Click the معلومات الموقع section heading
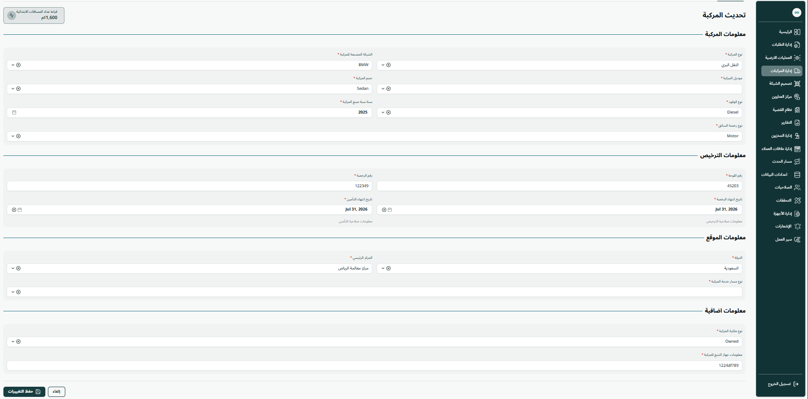 click(726, 238)
